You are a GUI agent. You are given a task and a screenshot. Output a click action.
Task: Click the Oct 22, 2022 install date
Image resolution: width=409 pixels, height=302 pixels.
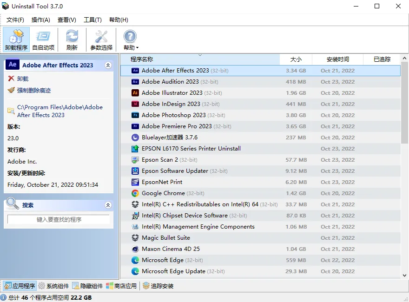coord(337,260)
